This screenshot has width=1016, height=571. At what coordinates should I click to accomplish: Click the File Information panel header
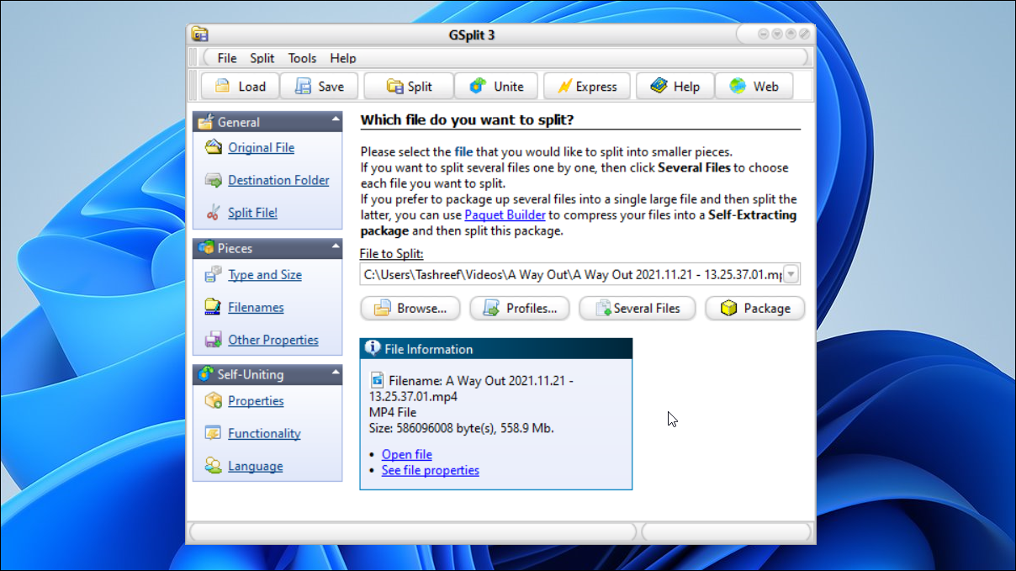(496, 349)
